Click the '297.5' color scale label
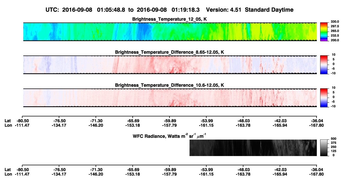Screen dimensions: 352x180 pyautogui.click(x=335, y=26)
